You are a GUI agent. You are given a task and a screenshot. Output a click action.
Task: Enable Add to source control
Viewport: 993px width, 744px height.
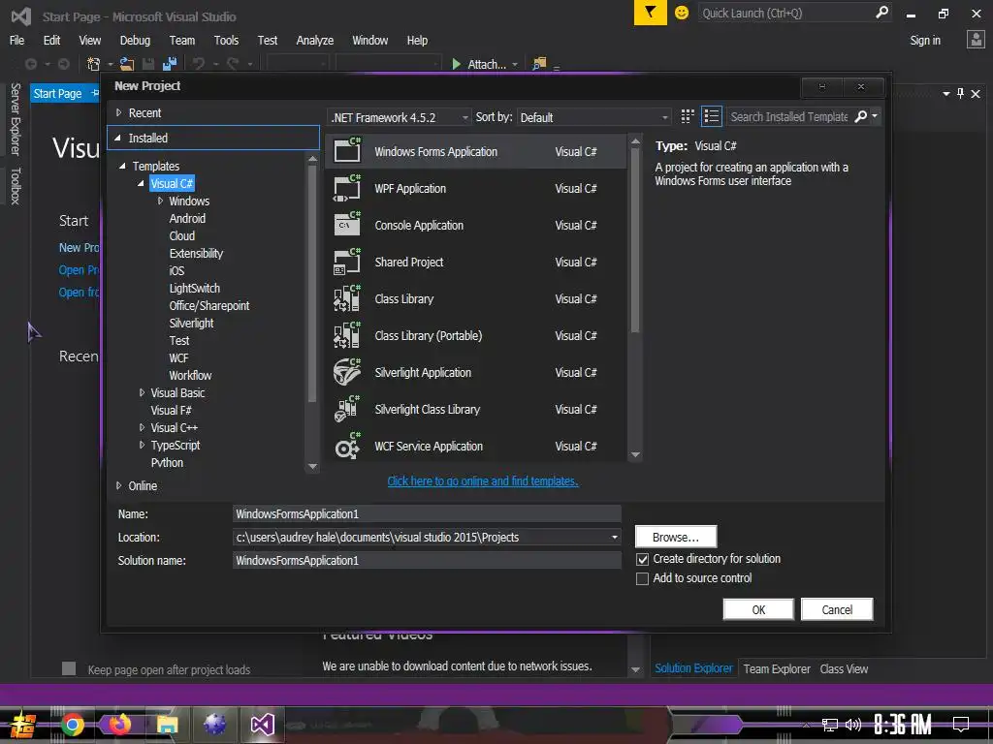pos(642,578)
